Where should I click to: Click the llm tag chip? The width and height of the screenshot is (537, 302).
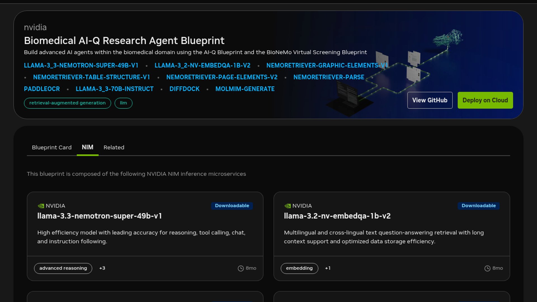click(x=123, y=103)
